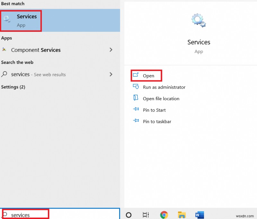The height and width of the screenshot is (219, 257).
Task: Open the Settings (2) results group
Action: tap(13, 87)
